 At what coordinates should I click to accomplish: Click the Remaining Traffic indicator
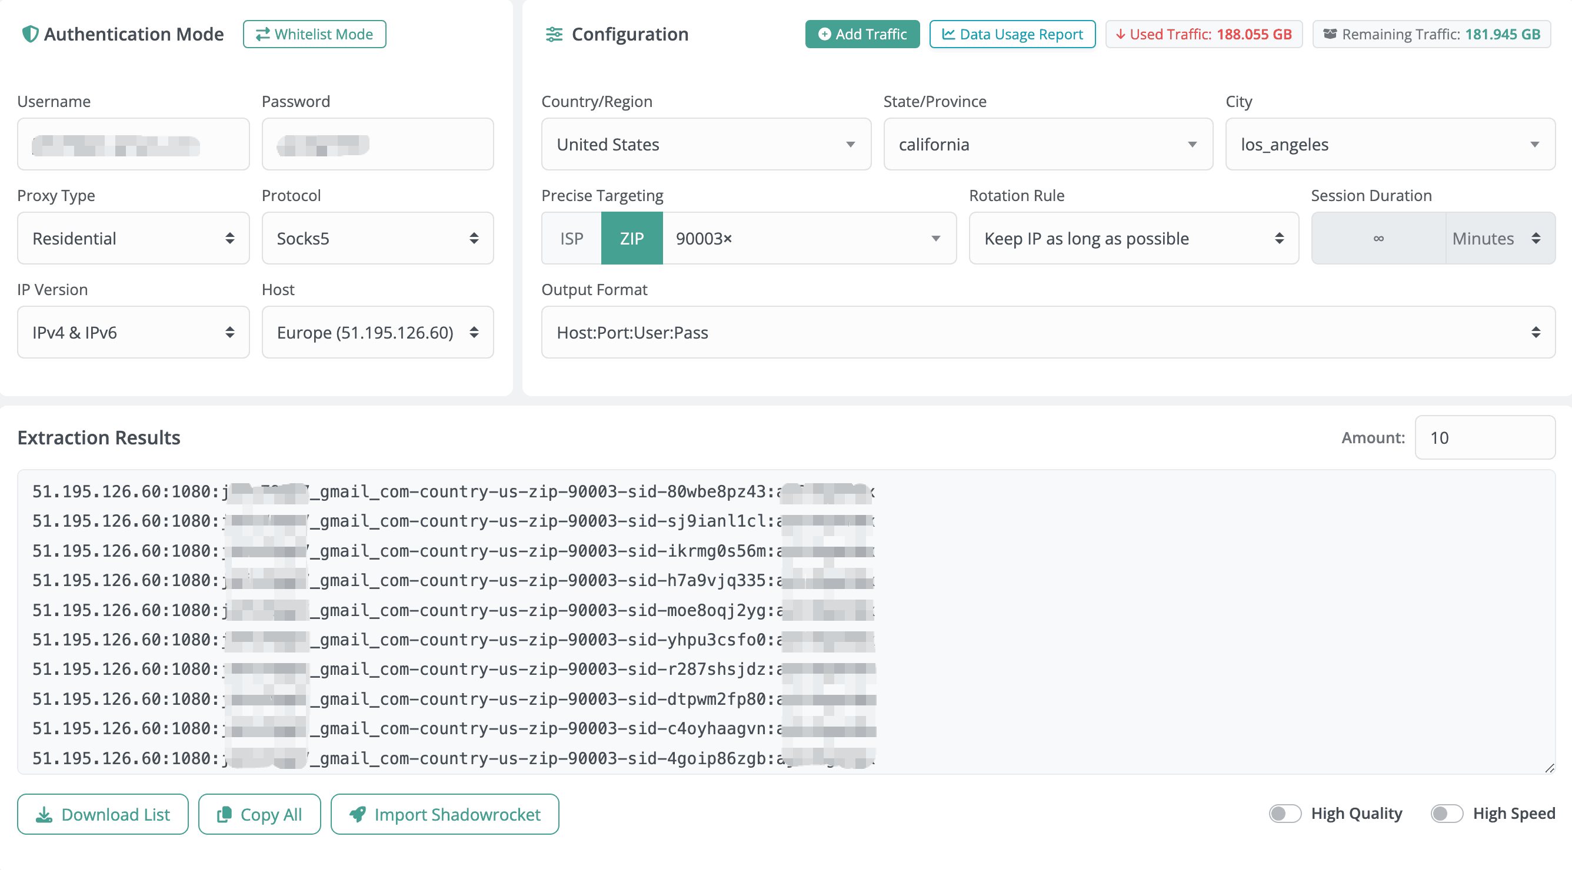(1431, 34)
